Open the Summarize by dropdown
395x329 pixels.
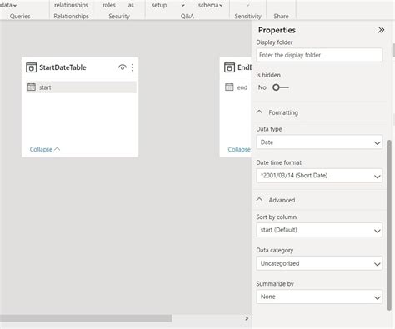[319, 297]
